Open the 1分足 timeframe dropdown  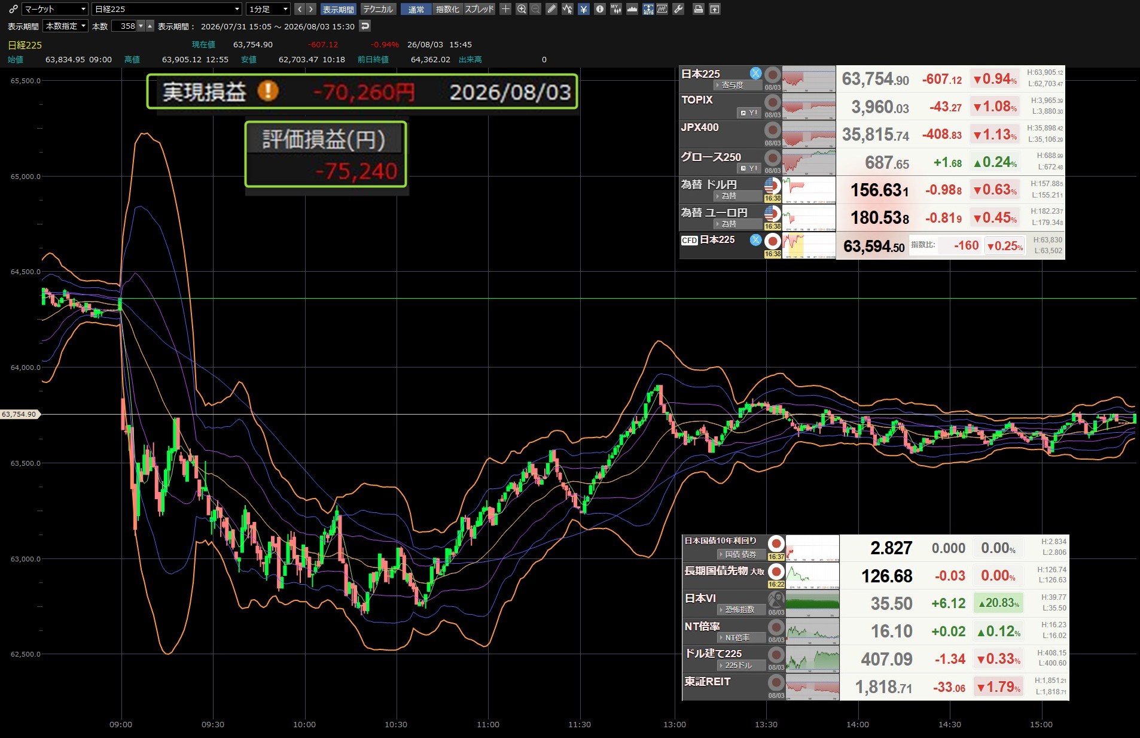click(269, 9)
